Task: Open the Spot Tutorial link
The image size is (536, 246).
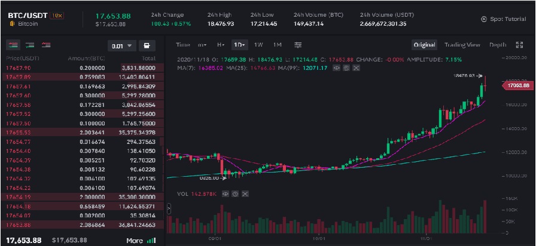Action: (508, 19)
